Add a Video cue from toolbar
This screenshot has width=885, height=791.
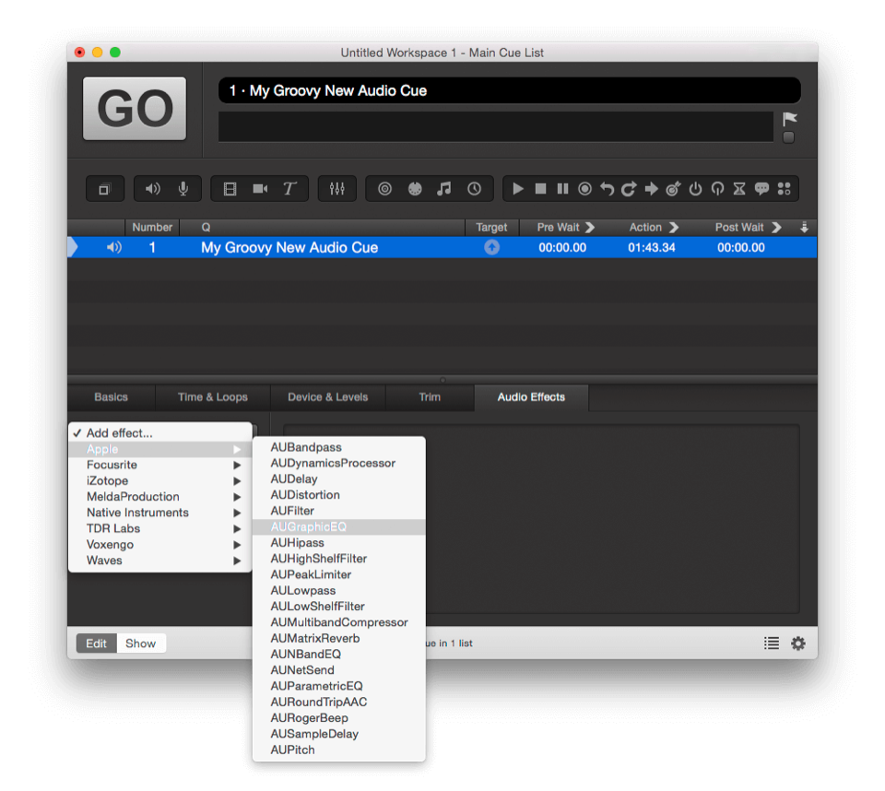(230, 189)
